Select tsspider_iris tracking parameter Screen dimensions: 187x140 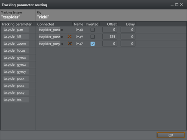point(16,100)
